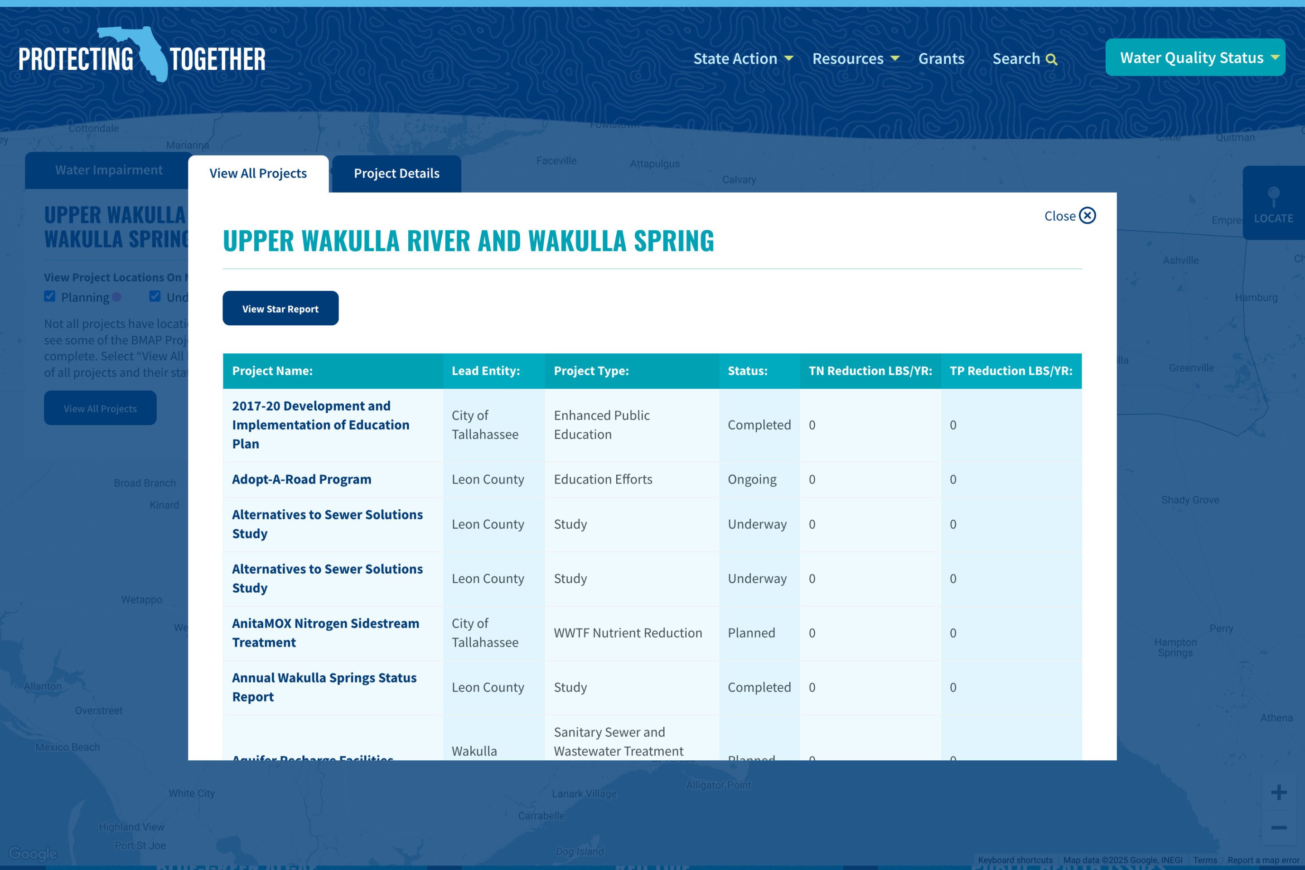The image size is (1305, 870).
Task: Click the Close X circle icon
Action: coord(1087,215)
